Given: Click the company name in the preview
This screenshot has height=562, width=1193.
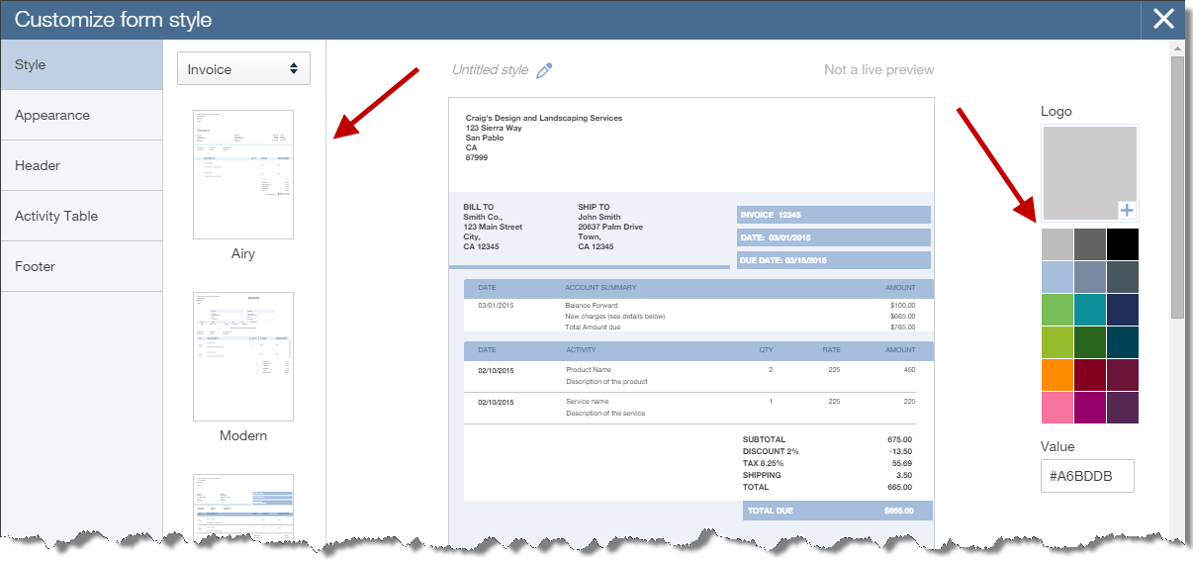Looking at the screenshot, I should 544,118.
